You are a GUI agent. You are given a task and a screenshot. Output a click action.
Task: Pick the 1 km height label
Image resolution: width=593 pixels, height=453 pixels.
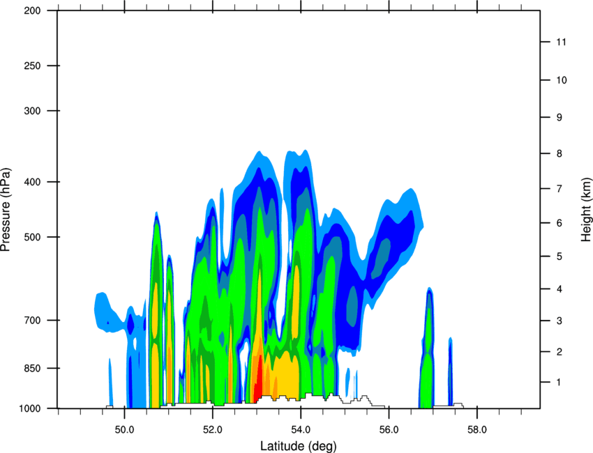[x=559, y=383]
